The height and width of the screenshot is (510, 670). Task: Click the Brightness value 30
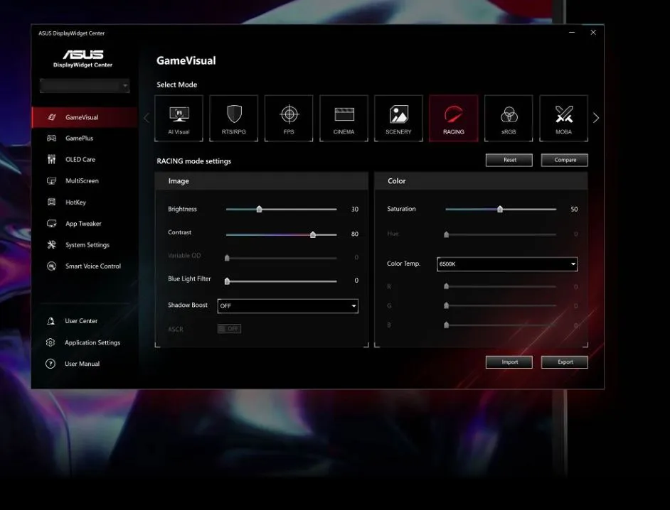355,209
